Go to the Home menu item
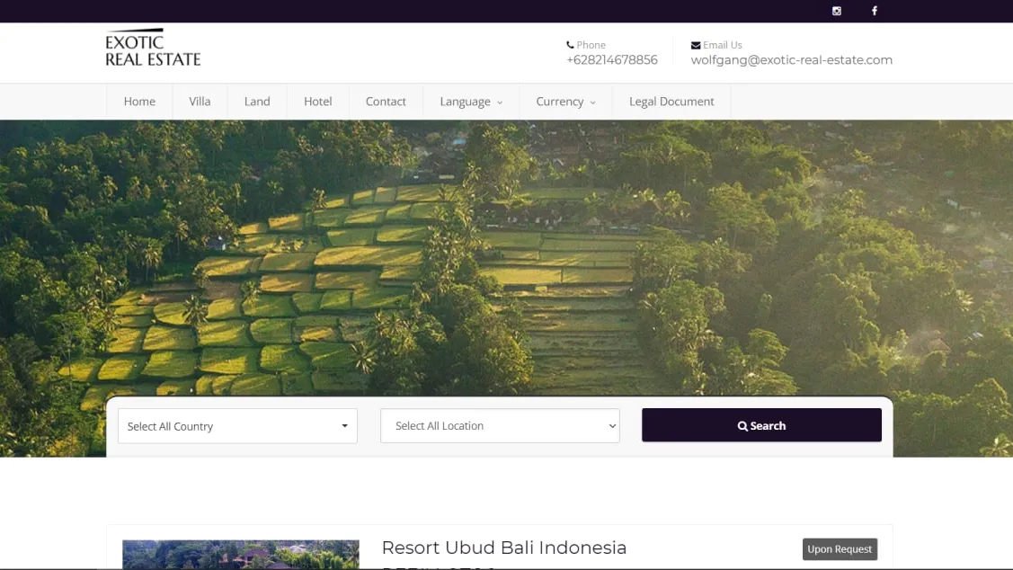The image size is (1013, 570). pyautogui.click(x=139, y=102)
